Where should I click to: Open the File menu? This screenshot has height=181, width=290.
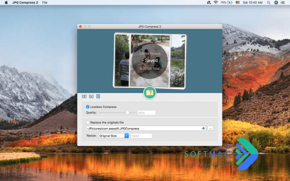[x=45, y=3]
